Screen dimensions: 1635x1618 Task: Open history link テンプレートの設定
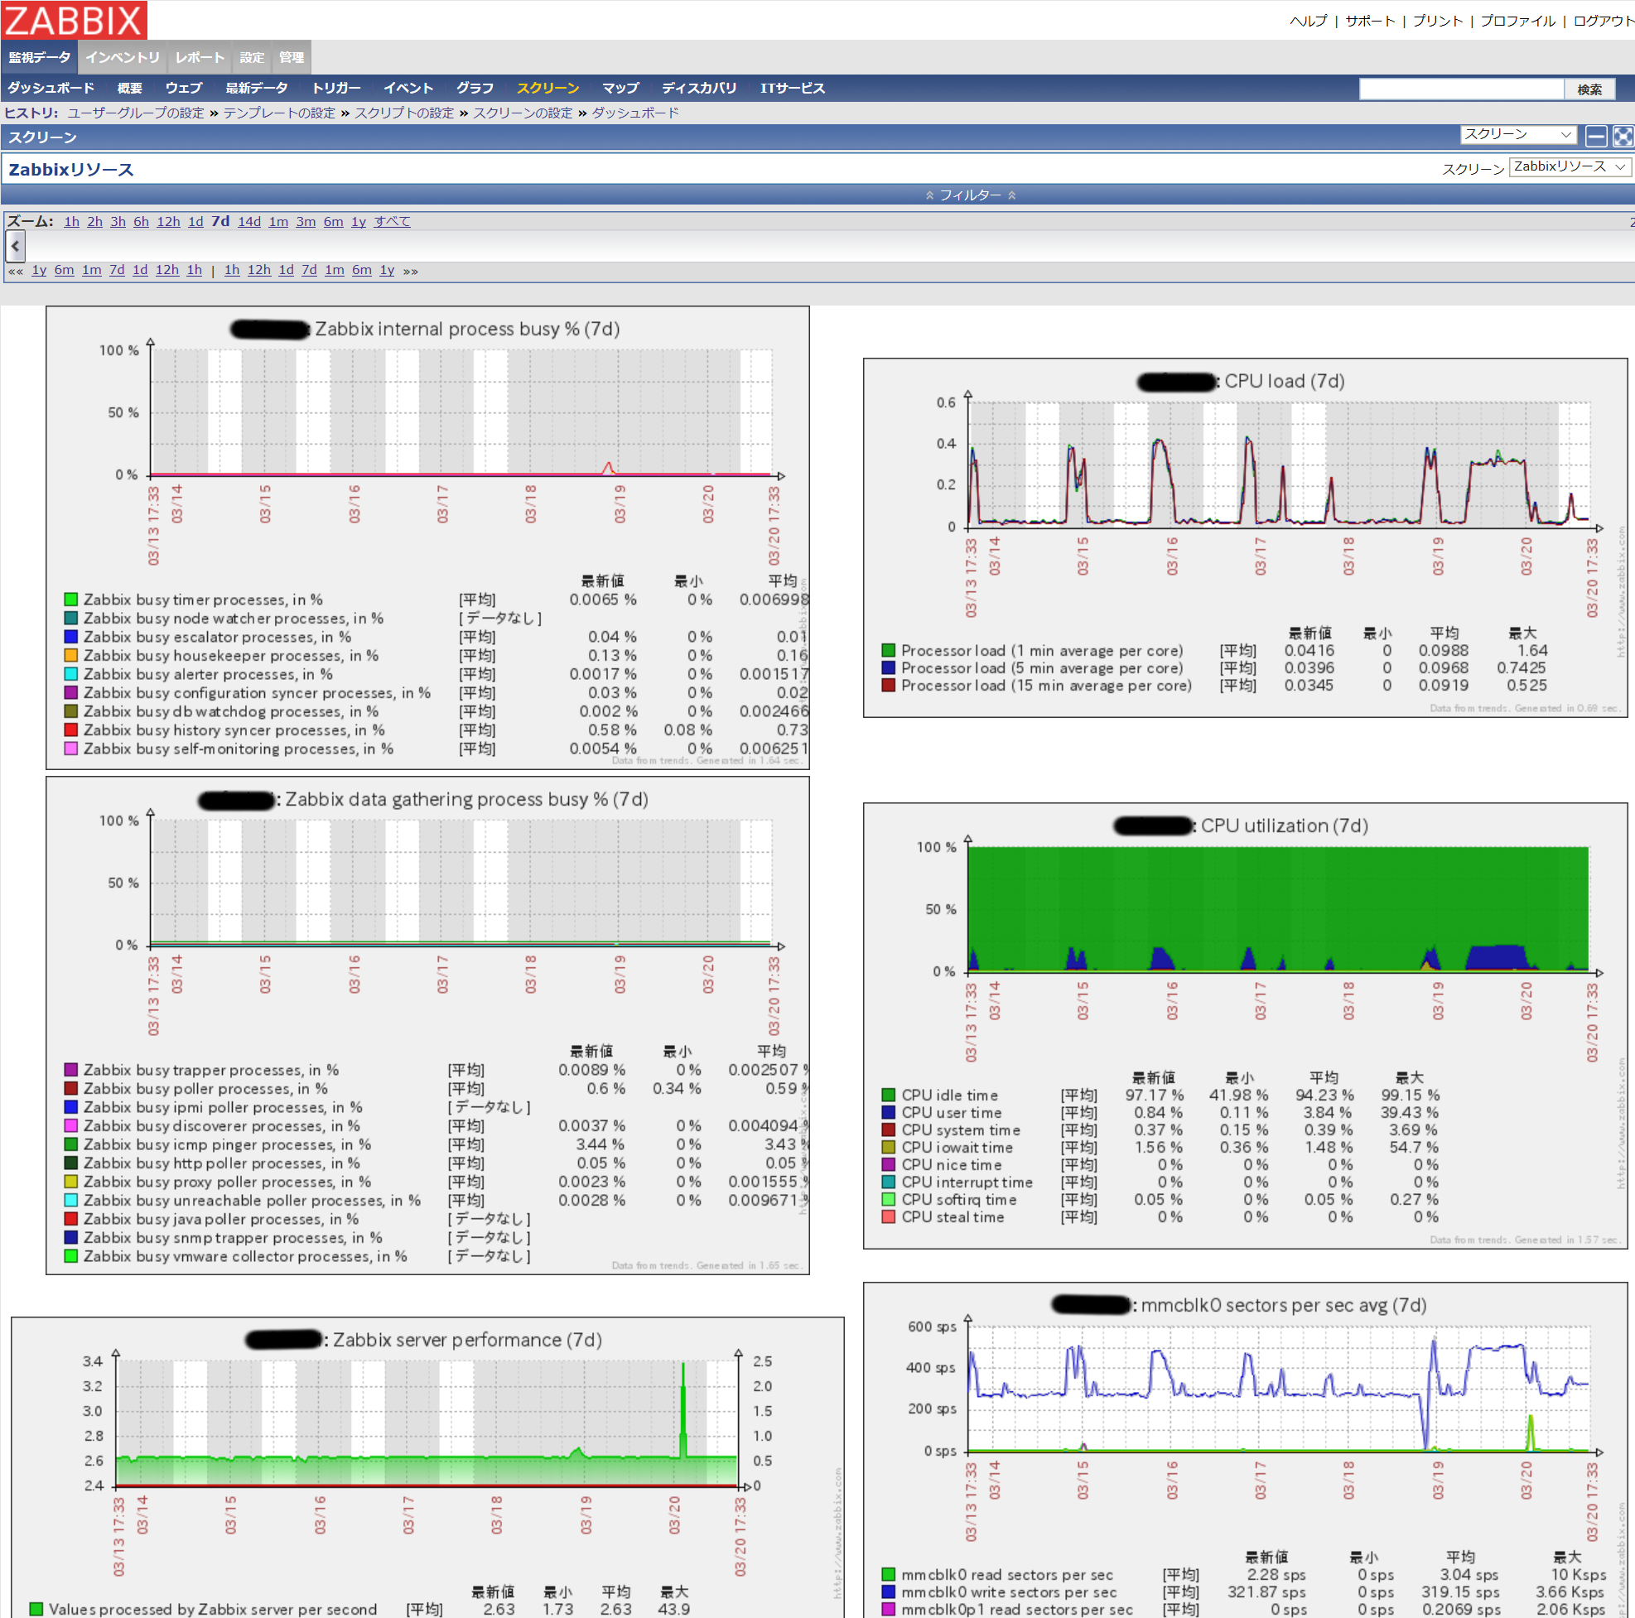279,113
